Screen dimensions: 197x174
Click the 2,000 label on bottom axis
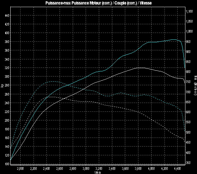pos(20,169)
